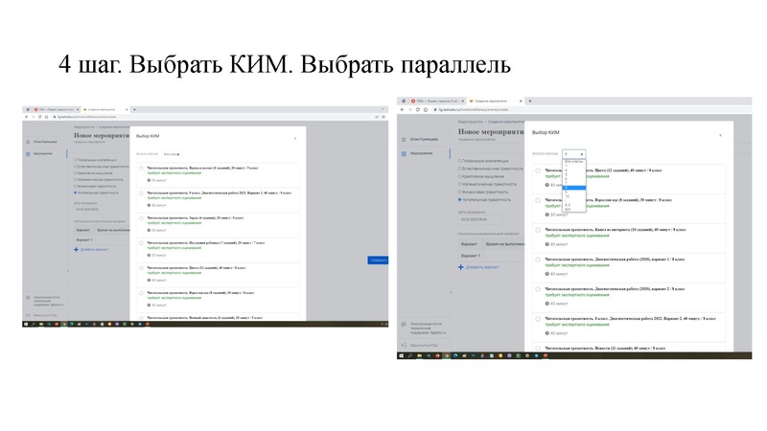Open Мероприятия sidebar menu item in left screenshot

click(44, 153)
